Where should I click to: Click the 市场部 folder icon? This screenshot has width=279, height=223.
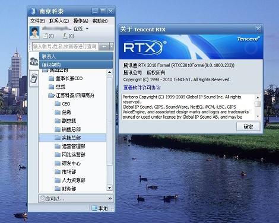point(58,172)
